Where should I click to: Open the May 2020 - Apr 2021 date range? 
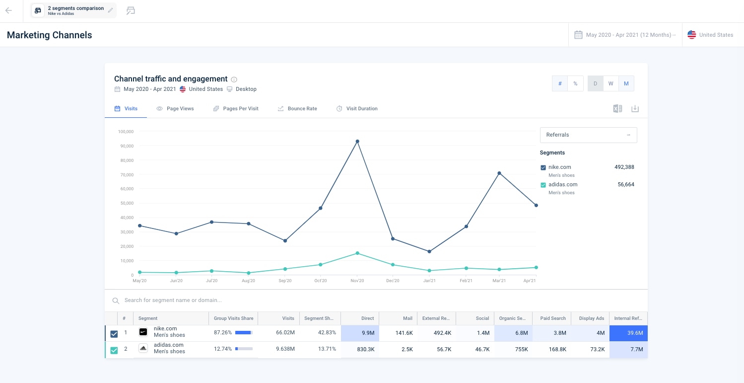pos(625,35)
